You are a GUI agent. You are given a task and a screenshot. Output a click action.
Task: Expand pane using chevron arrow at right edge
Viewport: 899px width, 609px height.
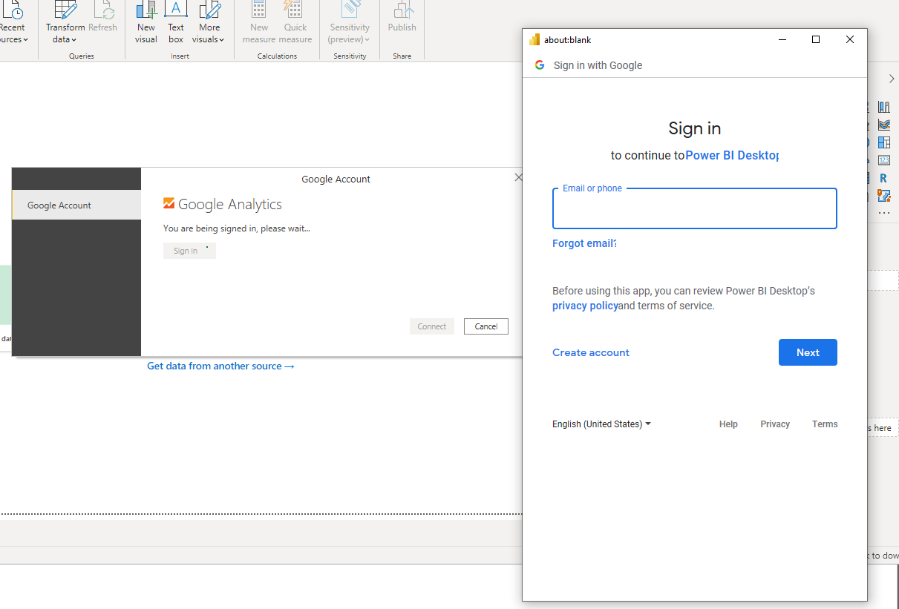(x=892, y=79)
